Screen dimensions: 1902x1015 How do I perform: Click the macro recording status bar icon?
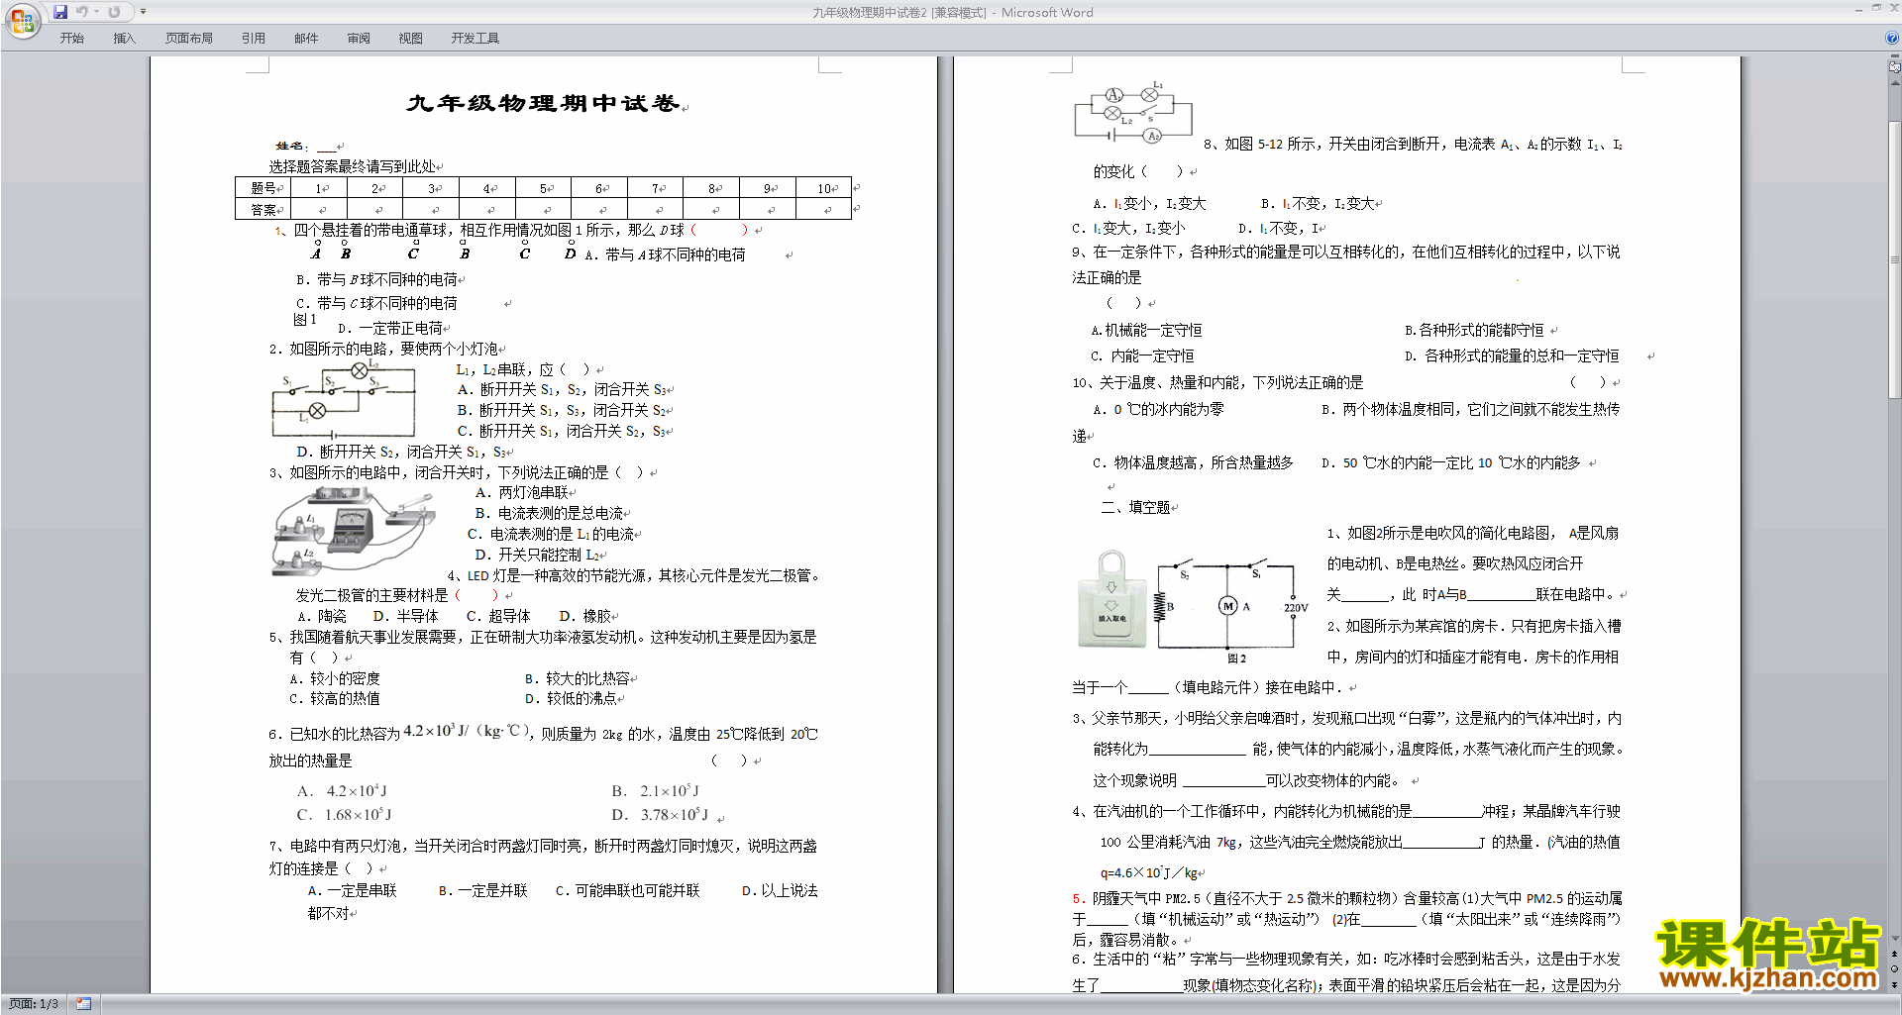click(83, 1004)
